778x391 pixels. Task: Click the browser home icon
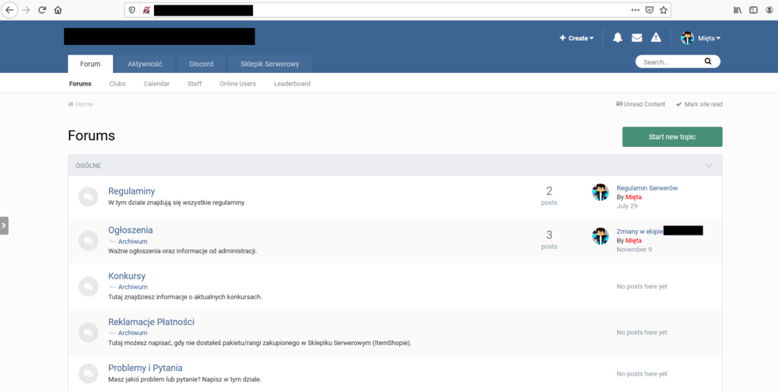pyautogui.click(x=58, y=10)
